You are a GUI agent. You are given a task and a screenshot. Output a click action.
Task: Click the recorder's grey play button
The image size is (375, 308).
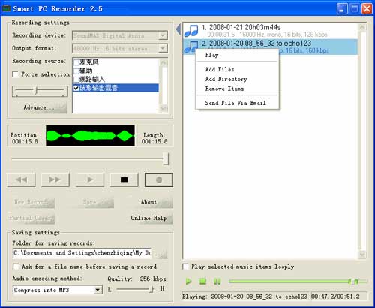pyautogui.click(x=90, y=180)
